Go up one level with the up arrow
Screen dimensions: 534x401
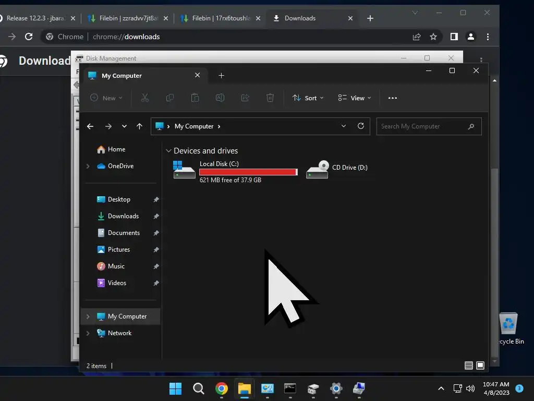[139, 126]
